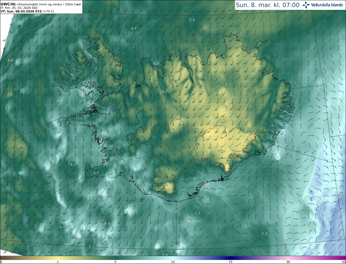346x264 pixels.
Task: Click the 4.8 value in the southwest sea
Action: tap(107, 224)
